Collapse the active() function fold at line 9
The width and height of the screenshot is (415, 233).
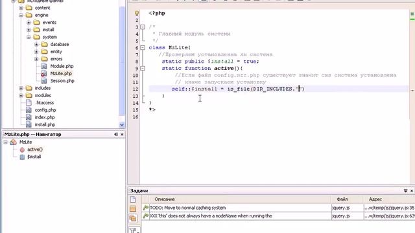tap(143, 69)
